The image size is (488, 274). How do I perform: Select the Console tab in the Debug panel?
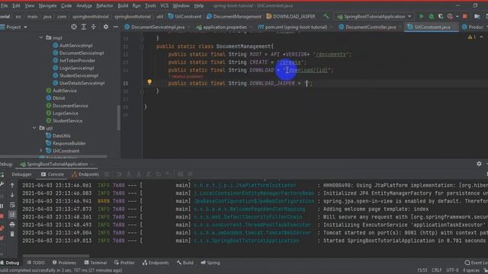(53, 174)
